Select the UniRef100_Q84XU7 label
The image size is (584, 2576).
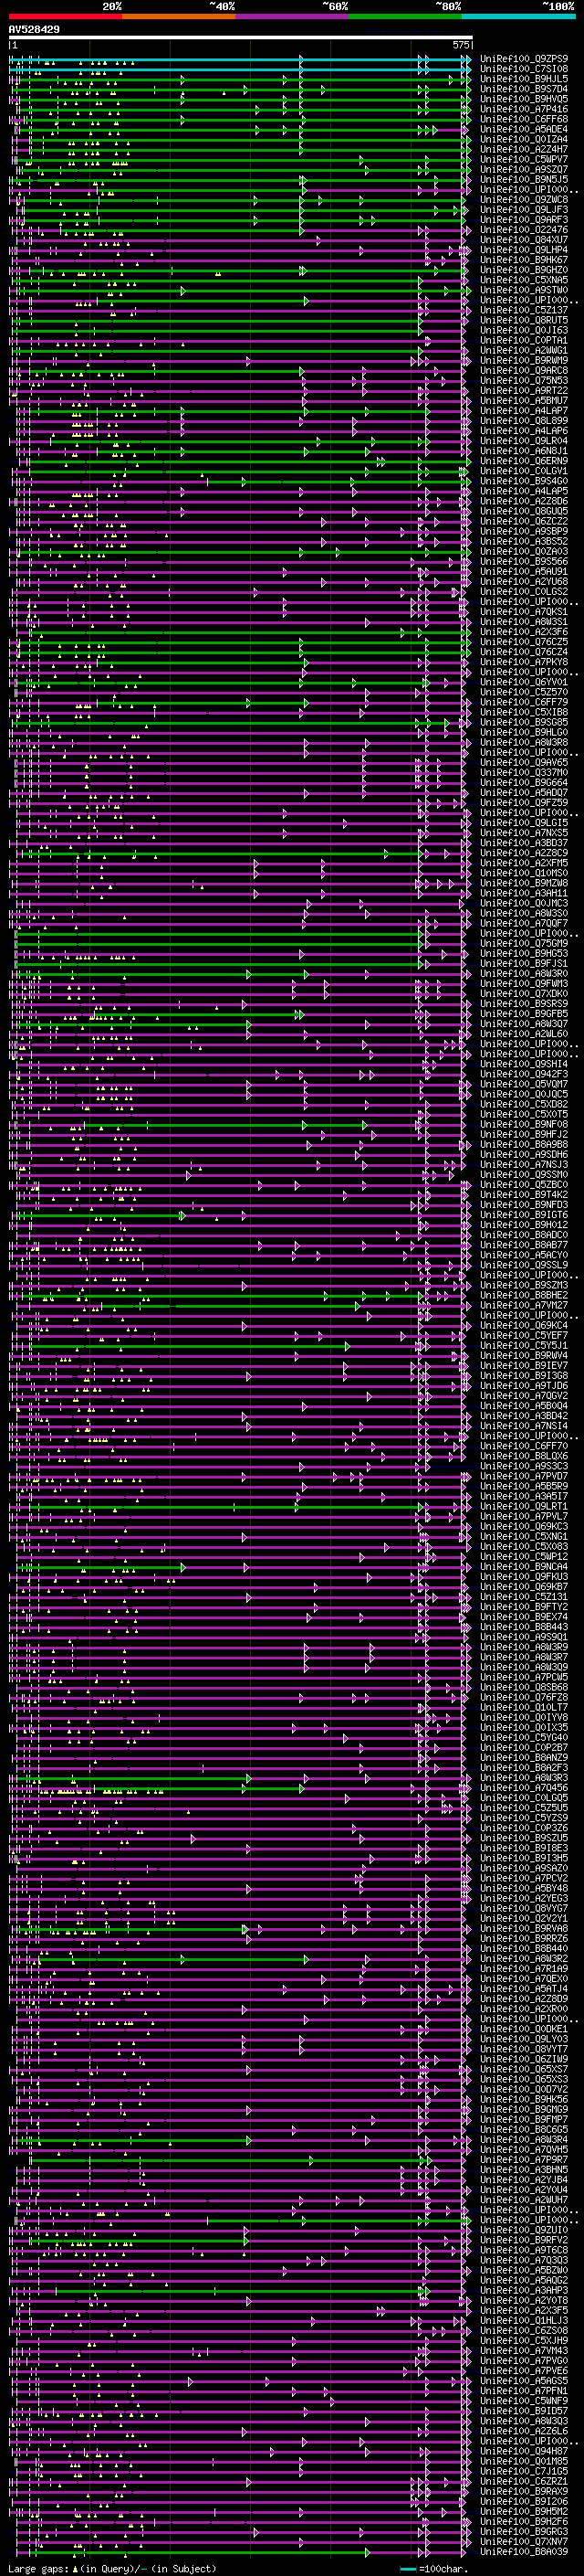click(x=524, y=240)
